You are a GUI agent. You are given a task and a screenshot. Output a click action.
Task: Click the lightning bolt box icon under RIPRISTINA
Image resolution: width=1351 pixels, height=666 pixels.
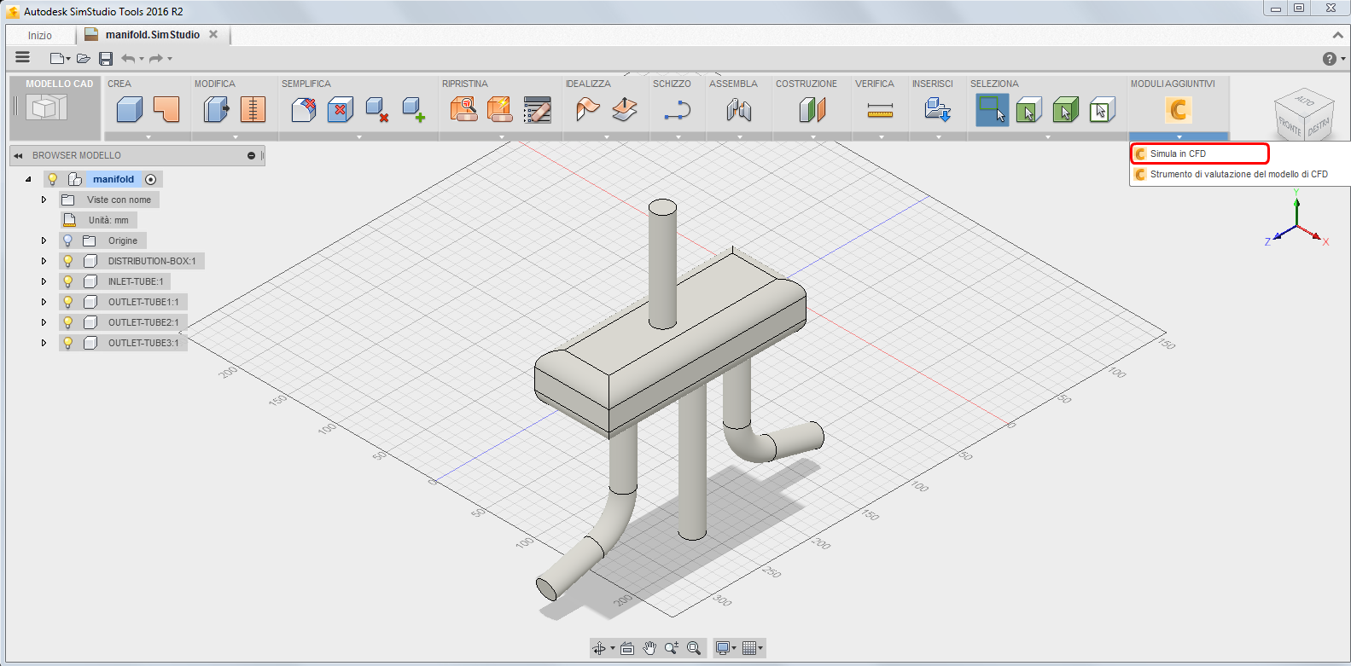[500, 110]
